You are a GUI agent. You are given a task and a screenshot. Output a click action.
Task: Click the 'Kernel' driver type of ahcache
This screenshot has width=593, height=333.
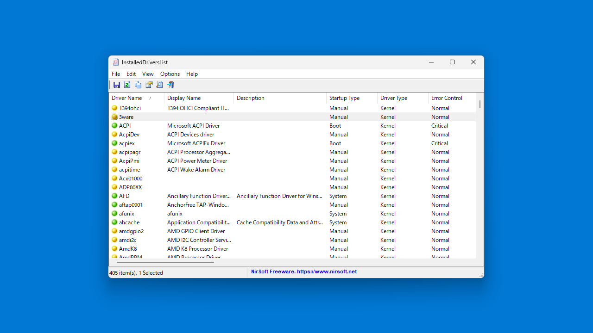[388, 222]
